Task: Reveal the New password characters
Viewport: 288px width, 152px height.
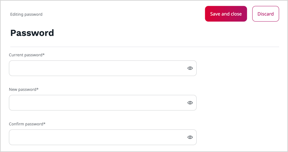Action: (190, 103)
